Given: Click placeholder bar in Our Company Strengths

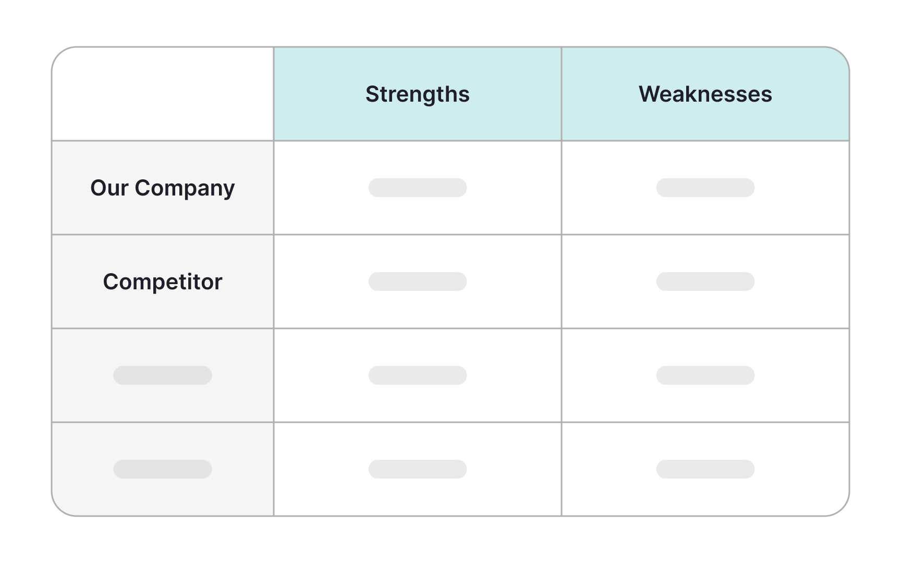Looking at the screenshot, I should click(417, 188).
